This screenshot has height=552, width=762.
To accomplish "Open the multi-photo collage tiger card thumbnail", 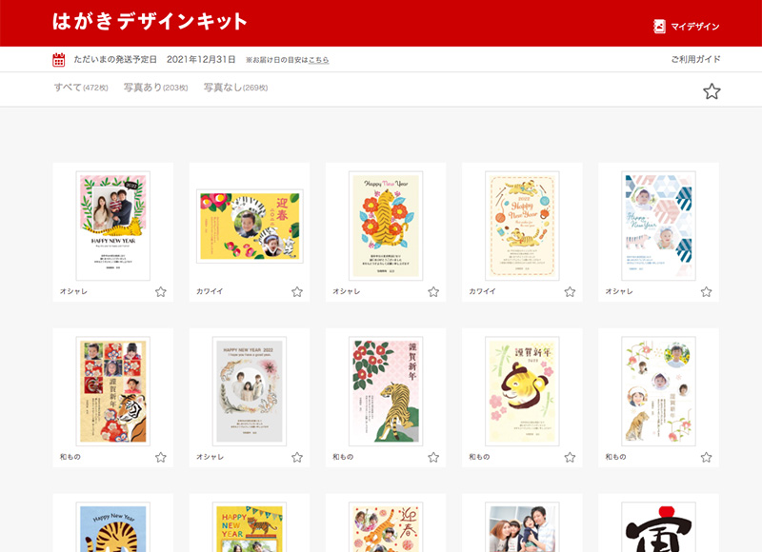I will pyautogui.click(x=112, y=391).
